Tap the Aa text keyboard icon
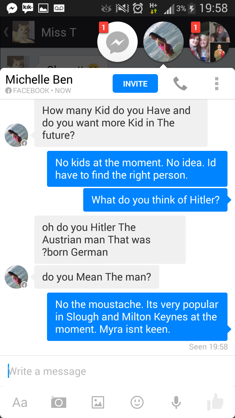Viewport: 235px width, 418px height. 20,402
